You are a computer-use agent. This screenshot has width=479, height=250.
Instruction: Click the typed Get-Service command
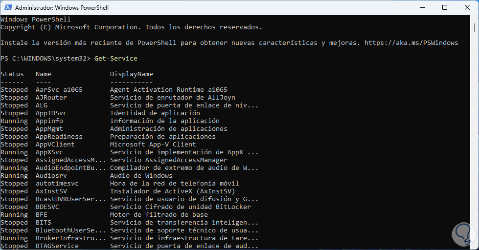116,58
